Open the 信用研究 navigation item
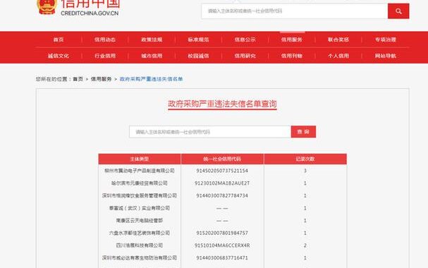Viewport: 428px width, 268px height. [245, 56]
